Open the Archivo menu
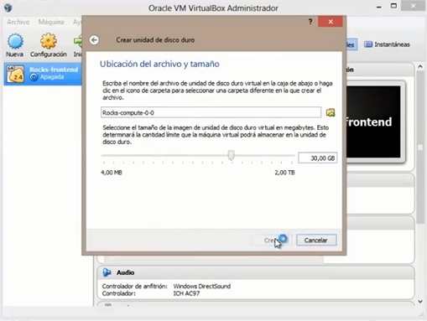The height and width of the screenshot is (321, 427). [18, 22]
